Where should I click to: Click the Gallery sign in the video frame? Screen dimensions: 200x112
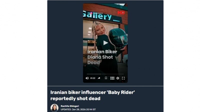tap(97, 16)
